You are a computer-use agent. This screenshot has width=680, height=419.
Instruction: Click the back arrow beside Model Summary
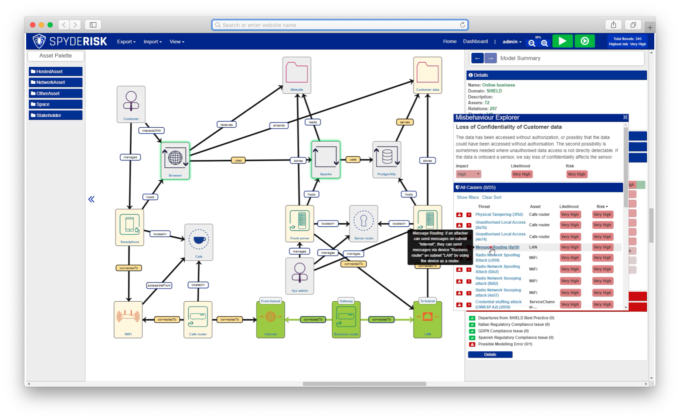click(477, 58)
